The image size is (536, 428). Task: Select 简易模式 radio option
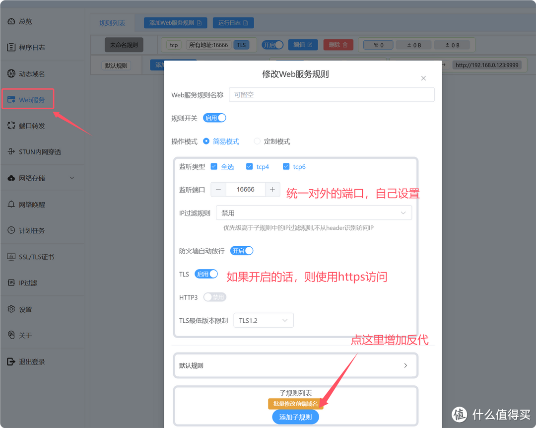(221, 142)
